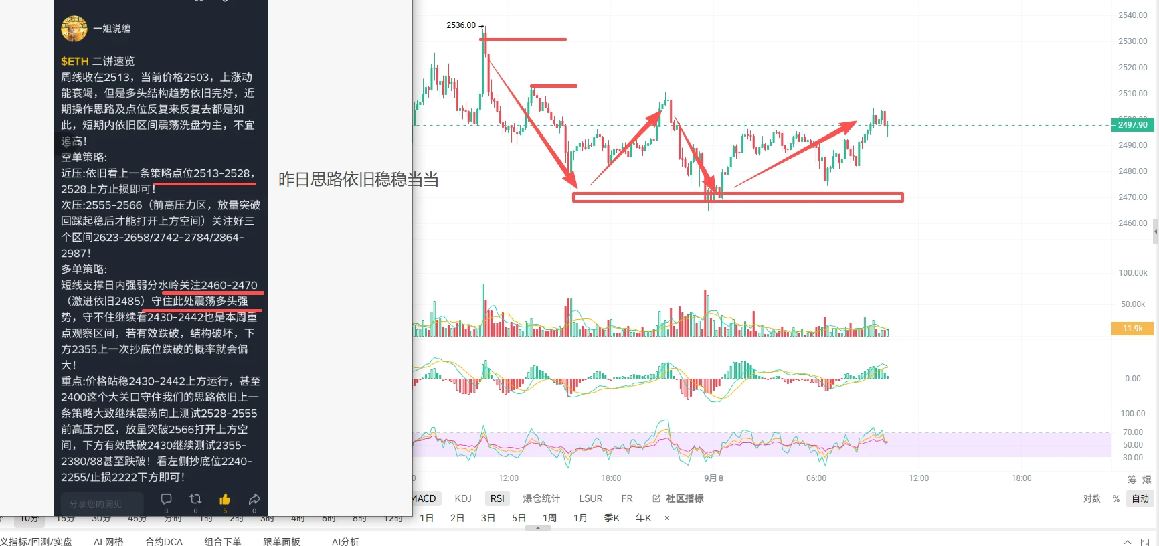Click the 2540.00 price axis label
Image resolution: width=1159 pixels, height=546 pixels.
pyautogui.click(x=1133, y=15)
